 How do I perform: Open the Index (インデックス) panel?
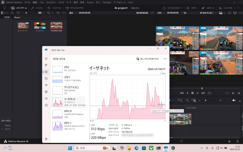point(54,8)
